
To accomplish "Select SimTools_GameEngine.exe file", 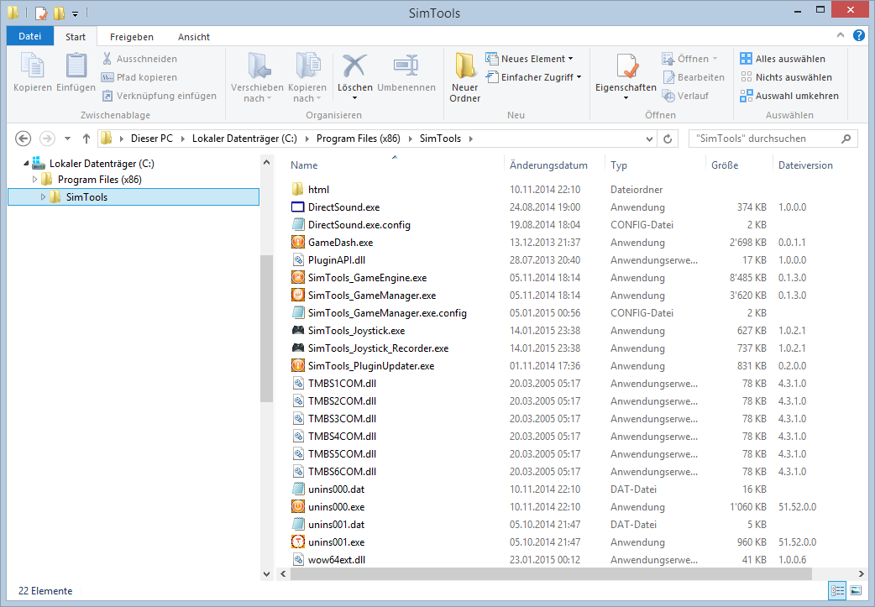I will tap(367, 278).
